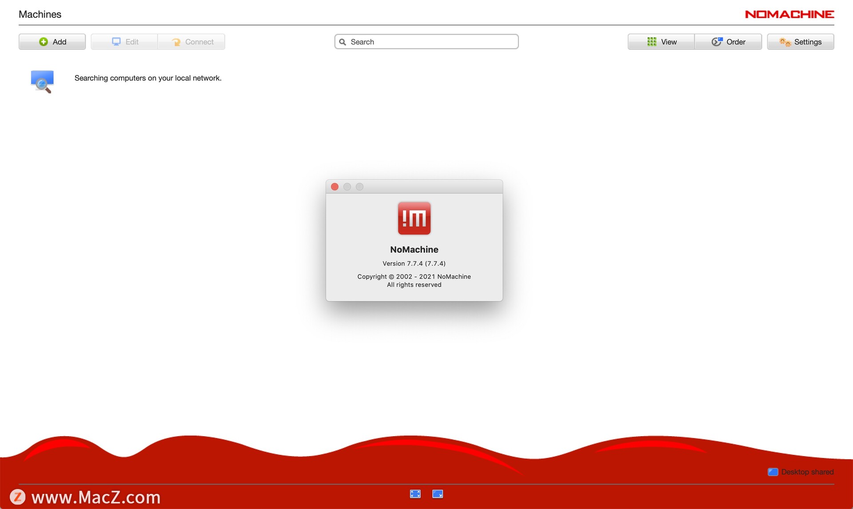Viewport: 853px width, 509px height.
Task: Click the magnifier icon in Search box
Action: click(343, 42)
